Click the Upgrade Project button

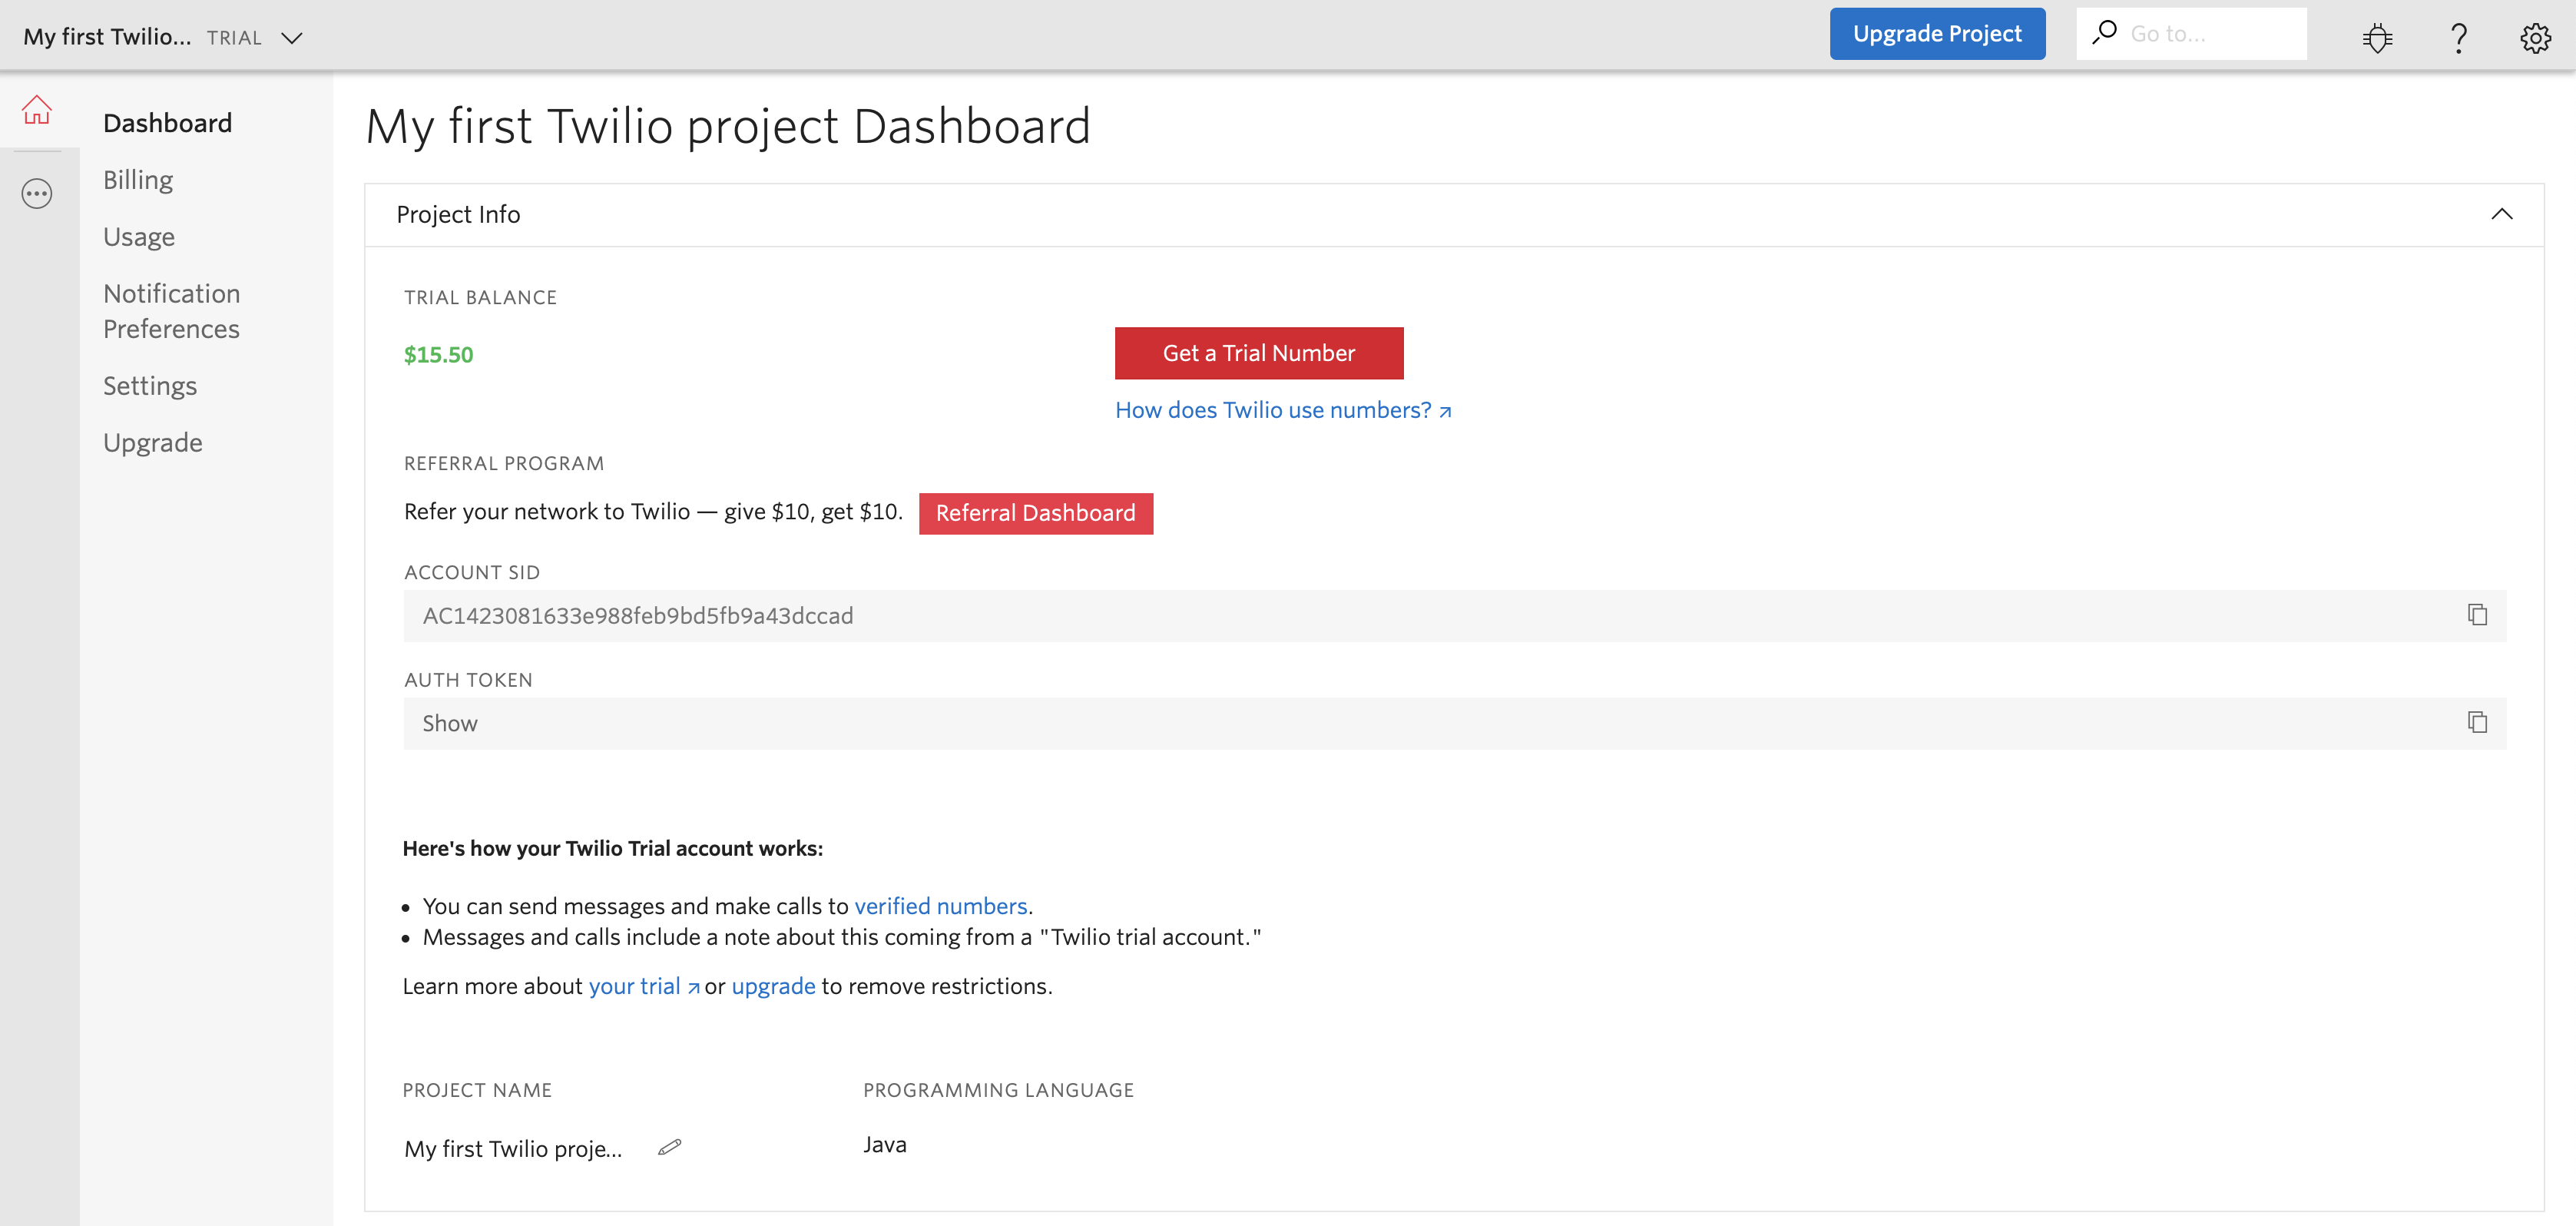coord(1937,34)
